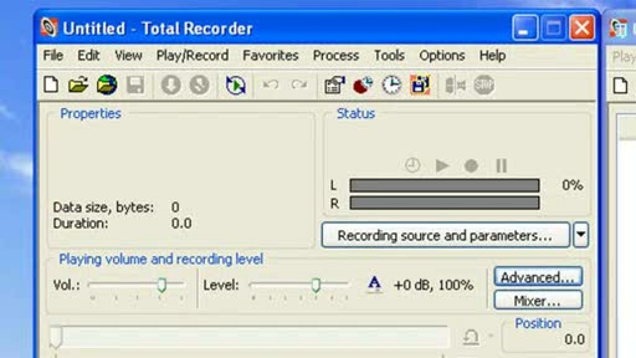Click the Vol. playing volume slider handle
The height and width of the screenshot is (358, 636).
[162, 286]
